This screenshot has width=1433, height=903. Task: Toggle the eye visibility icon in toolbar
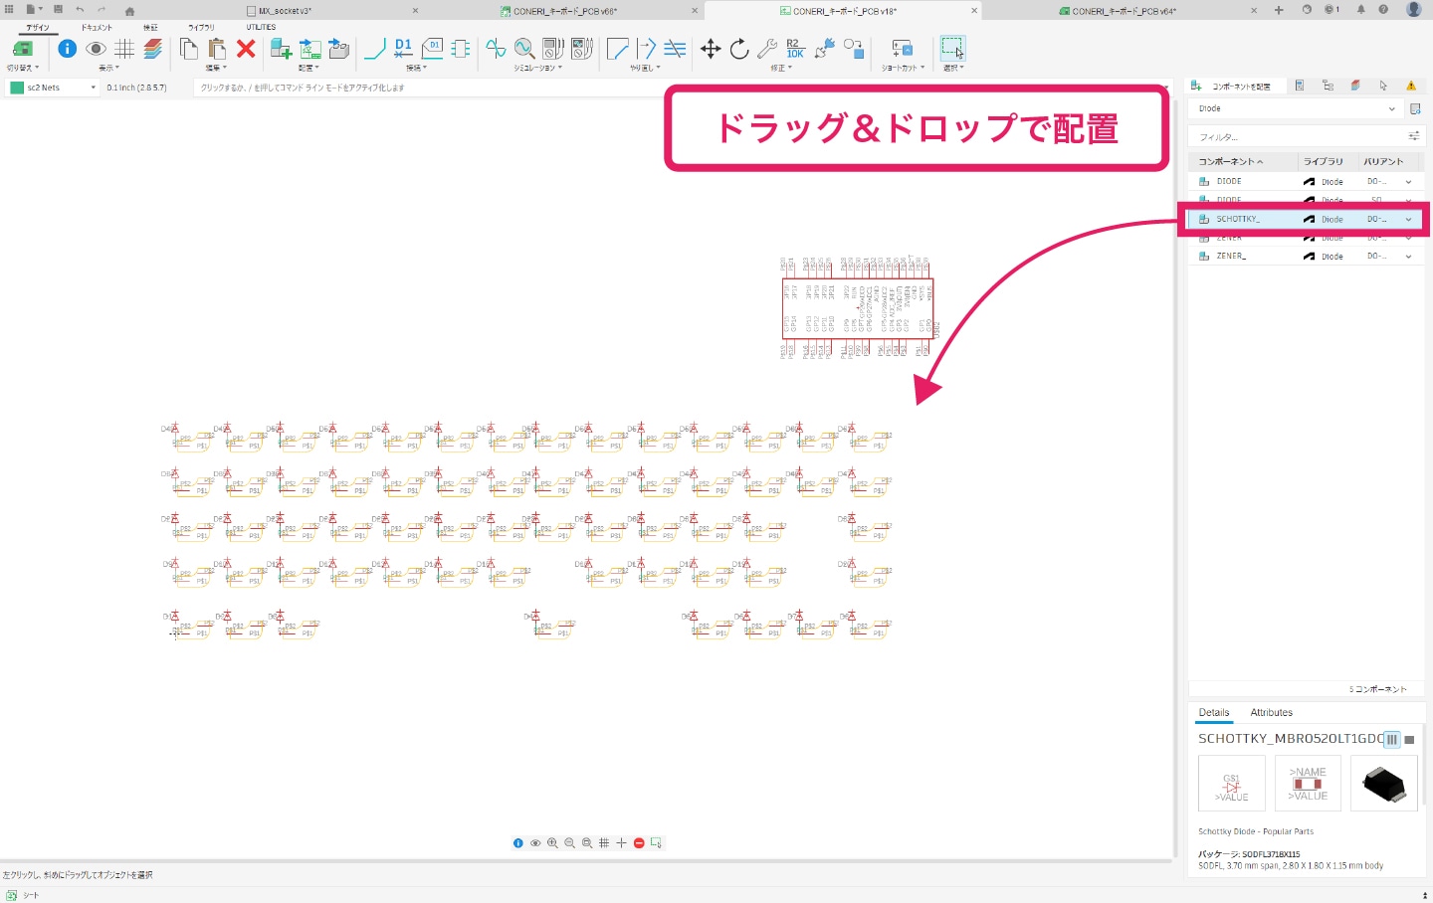96,49
